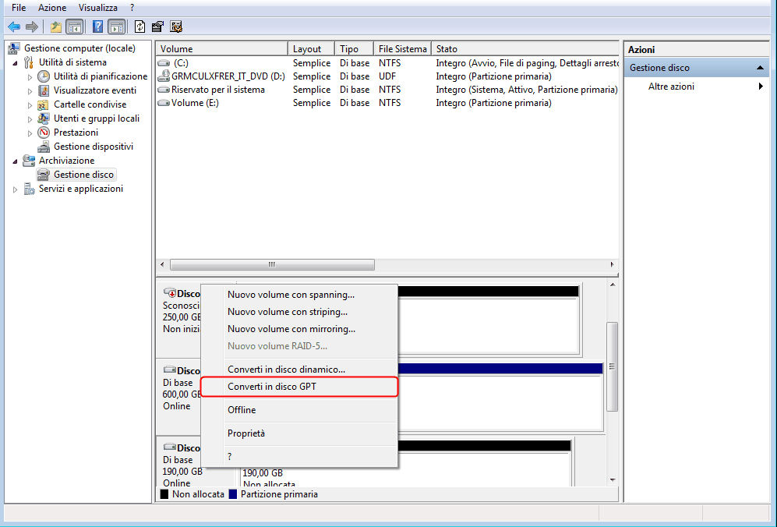This screenshot has height=527, width=777.
Task: Click the Utenti e gruppi locali icon
Action: pos(44,118)
